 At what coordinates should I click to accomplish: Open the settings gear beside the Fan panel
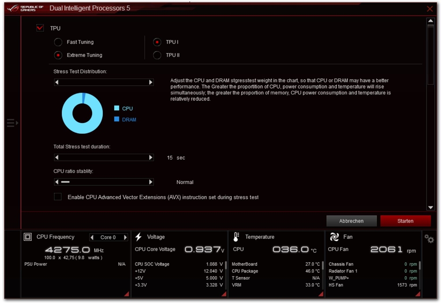tap(429, 239)
